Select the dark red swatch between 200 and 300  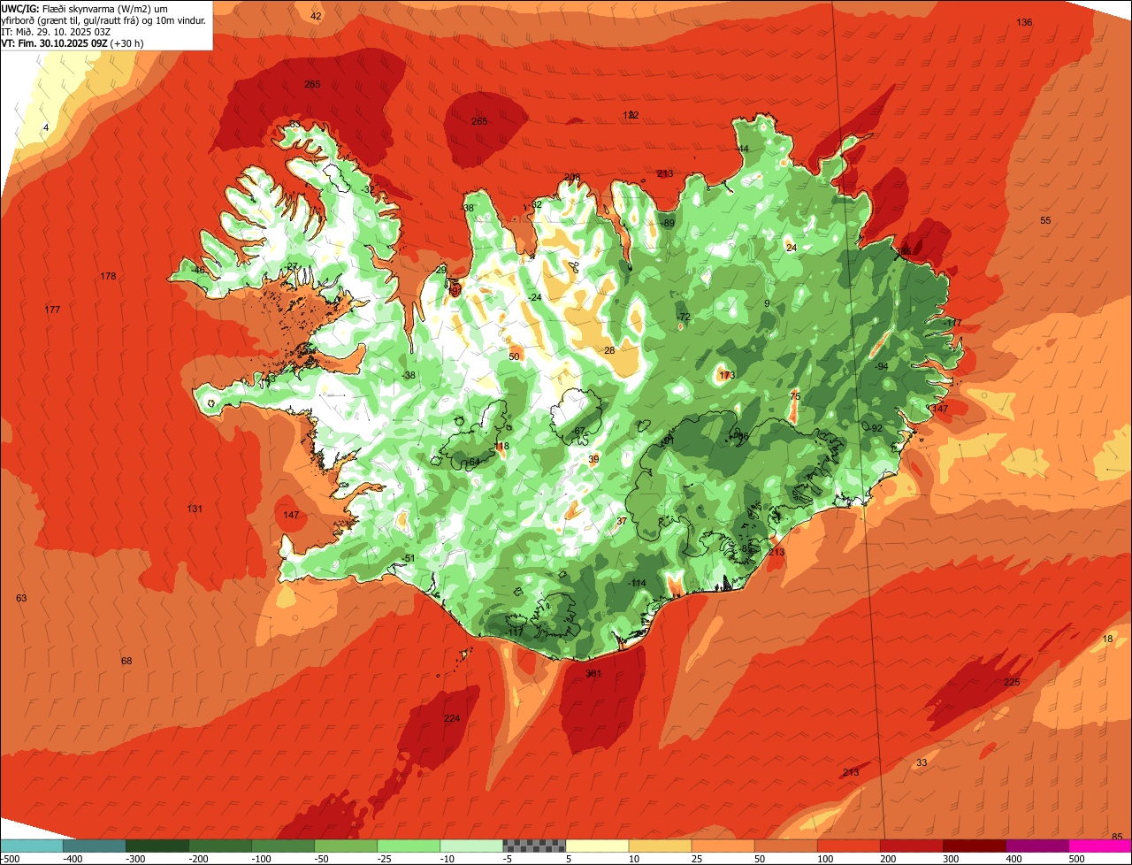(911, 846)
